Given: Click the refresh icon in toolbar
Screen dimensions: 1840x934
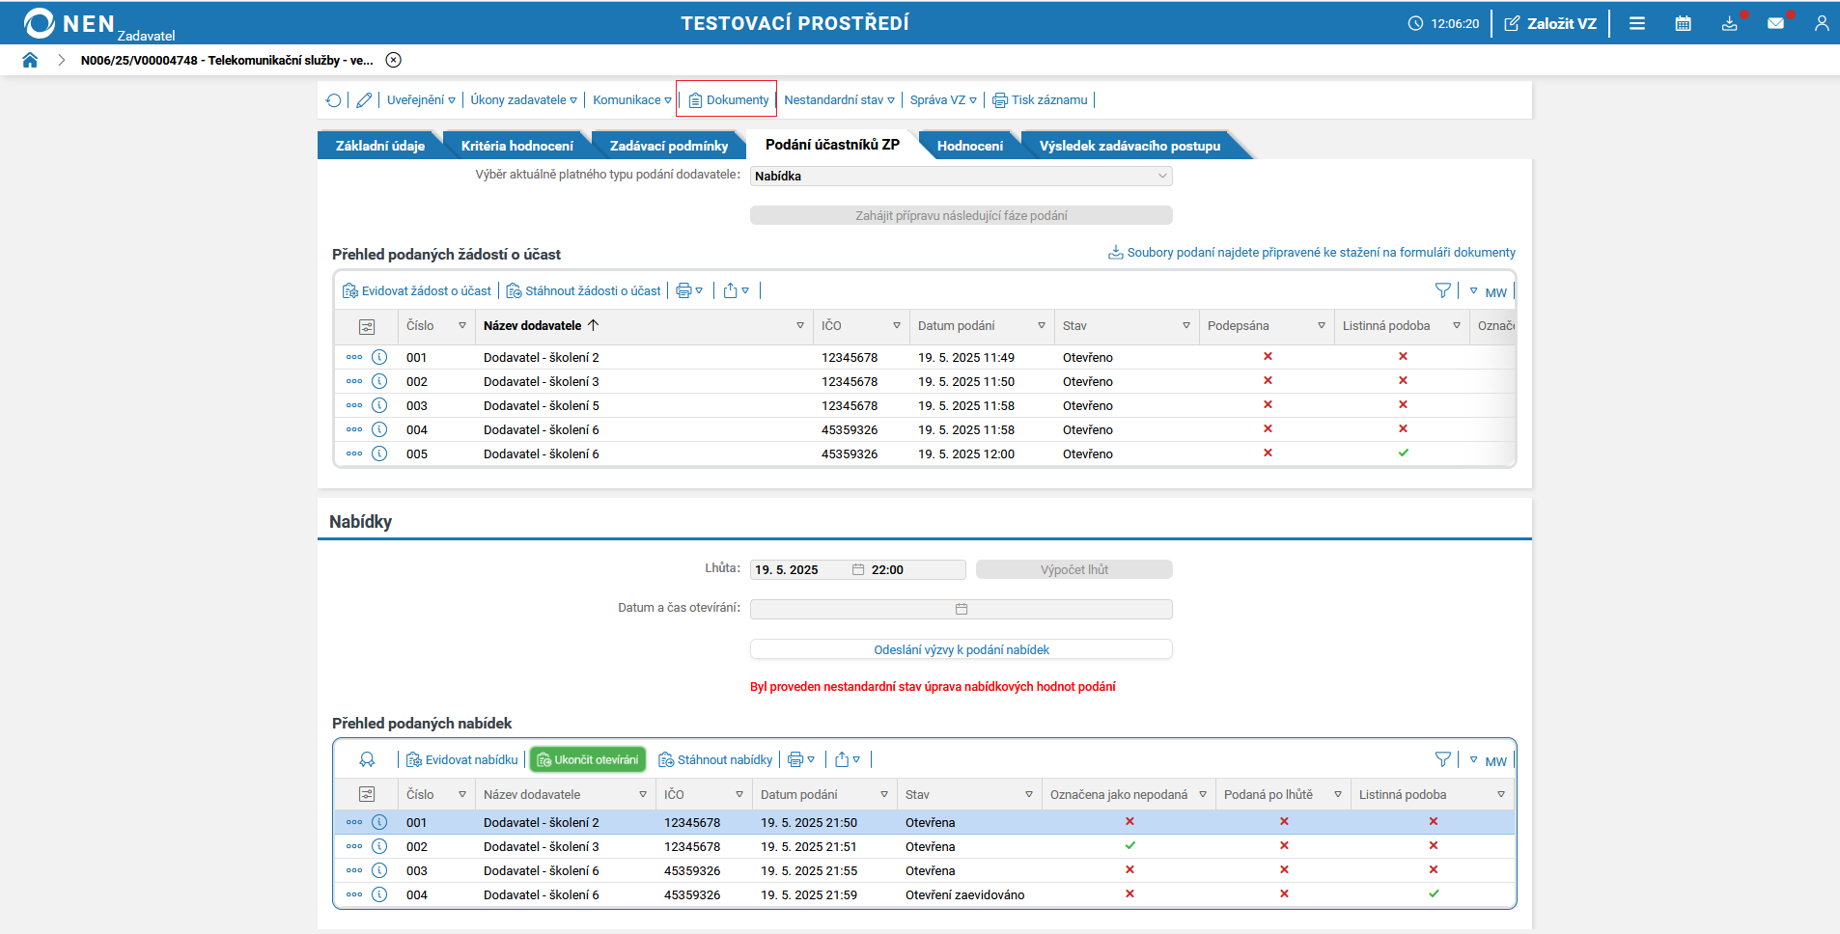Looking at the screenshot, I should point(334,100).
